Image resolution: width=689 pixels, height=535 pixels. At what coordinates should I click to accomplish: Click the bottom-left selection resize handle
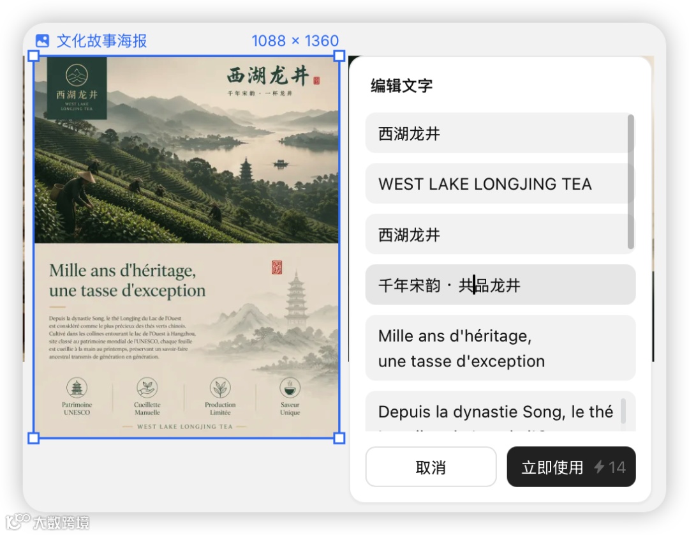coord(33,438)
